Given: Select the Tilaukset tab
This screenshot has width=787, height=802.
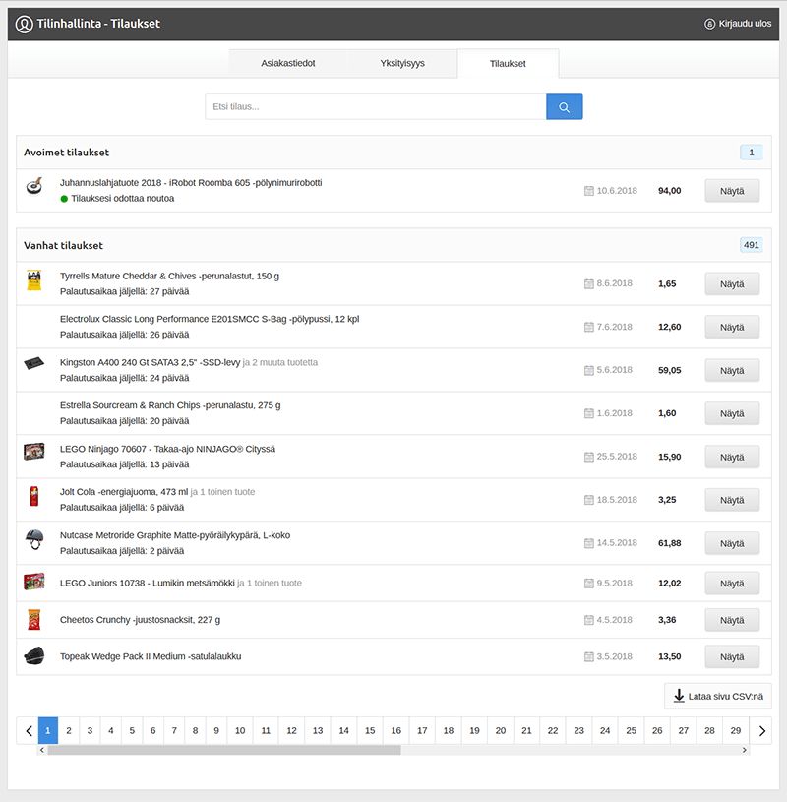Looking at the screenshot, I should pyautogui.click(x=508, y=63).
